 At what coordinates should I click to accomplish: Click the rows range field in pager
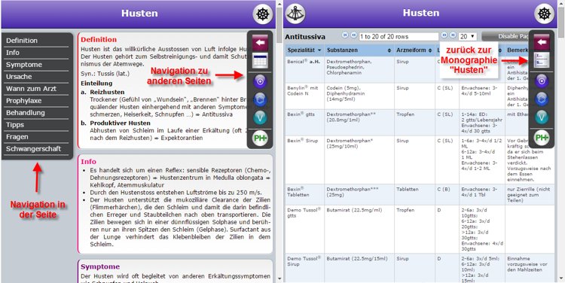(399, 36)
